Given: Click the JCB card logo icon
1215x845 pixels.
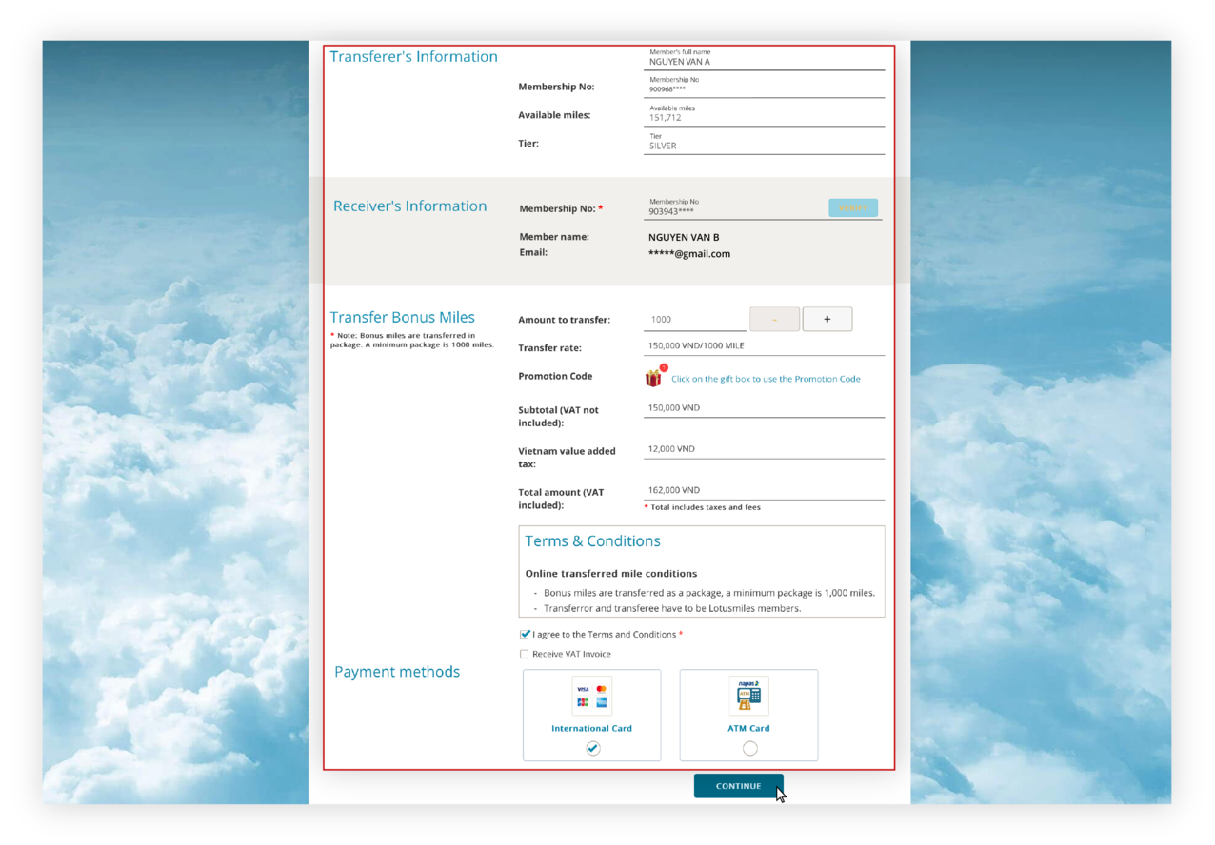Looking at the screenshot, I should 583,702.
